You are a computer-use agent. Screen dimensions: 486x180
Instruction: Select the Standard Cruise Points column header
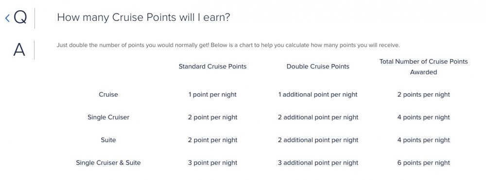(213, 66)
